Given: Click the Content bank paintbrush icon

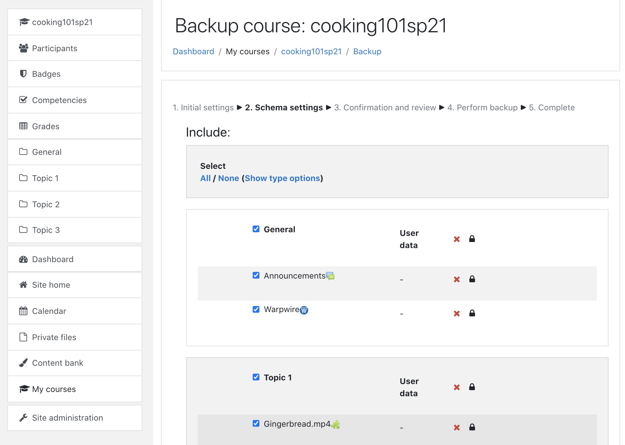Looking at the screenshot, I should click(x=23, y=363).
